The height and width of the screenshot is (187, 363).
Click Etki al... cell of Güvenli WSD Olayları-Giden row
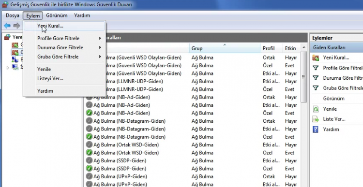tap(271, 73)
